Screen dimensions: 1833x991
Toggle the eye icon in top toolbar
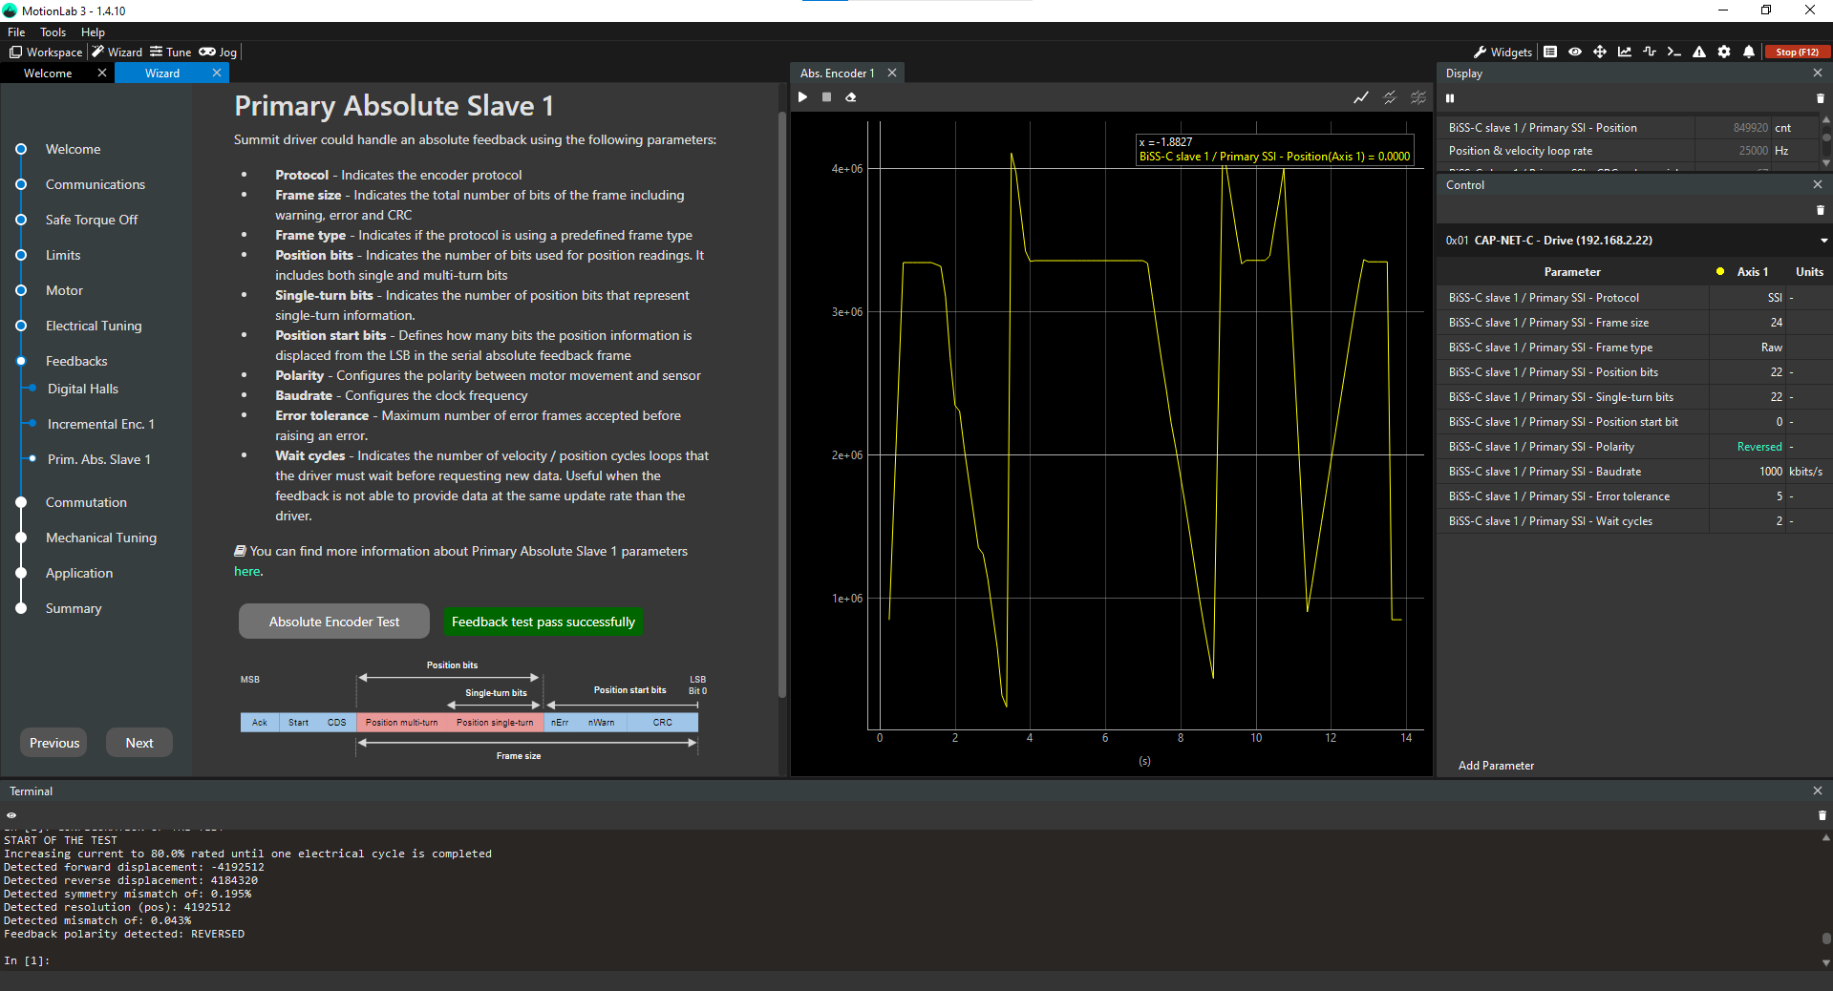1574,53
